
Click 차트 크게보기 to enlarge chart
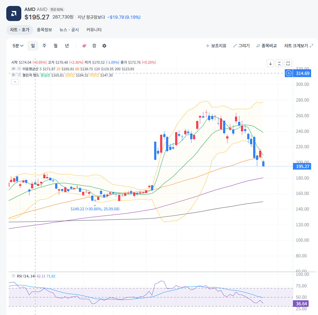click(299, 46)
